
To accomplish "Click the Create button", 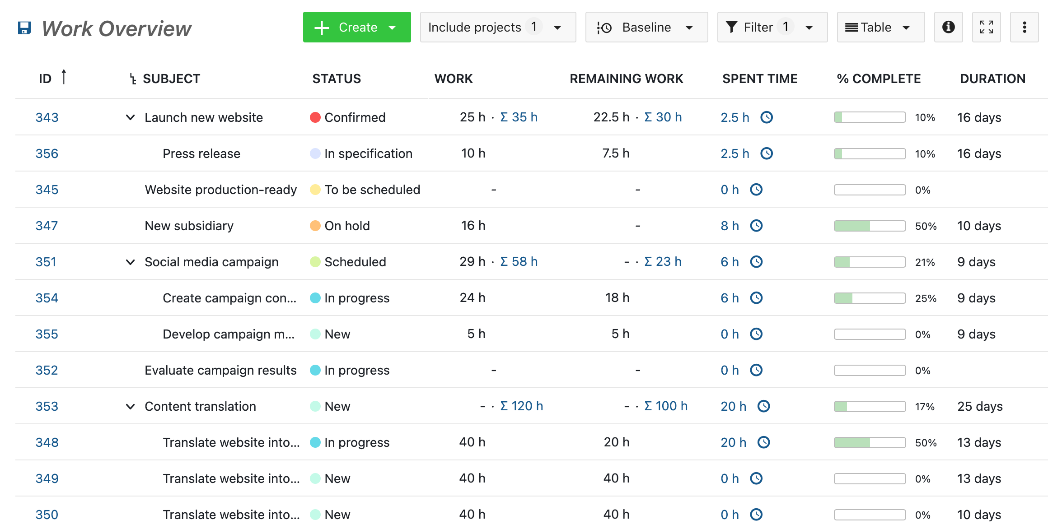I will click(356, 27).
